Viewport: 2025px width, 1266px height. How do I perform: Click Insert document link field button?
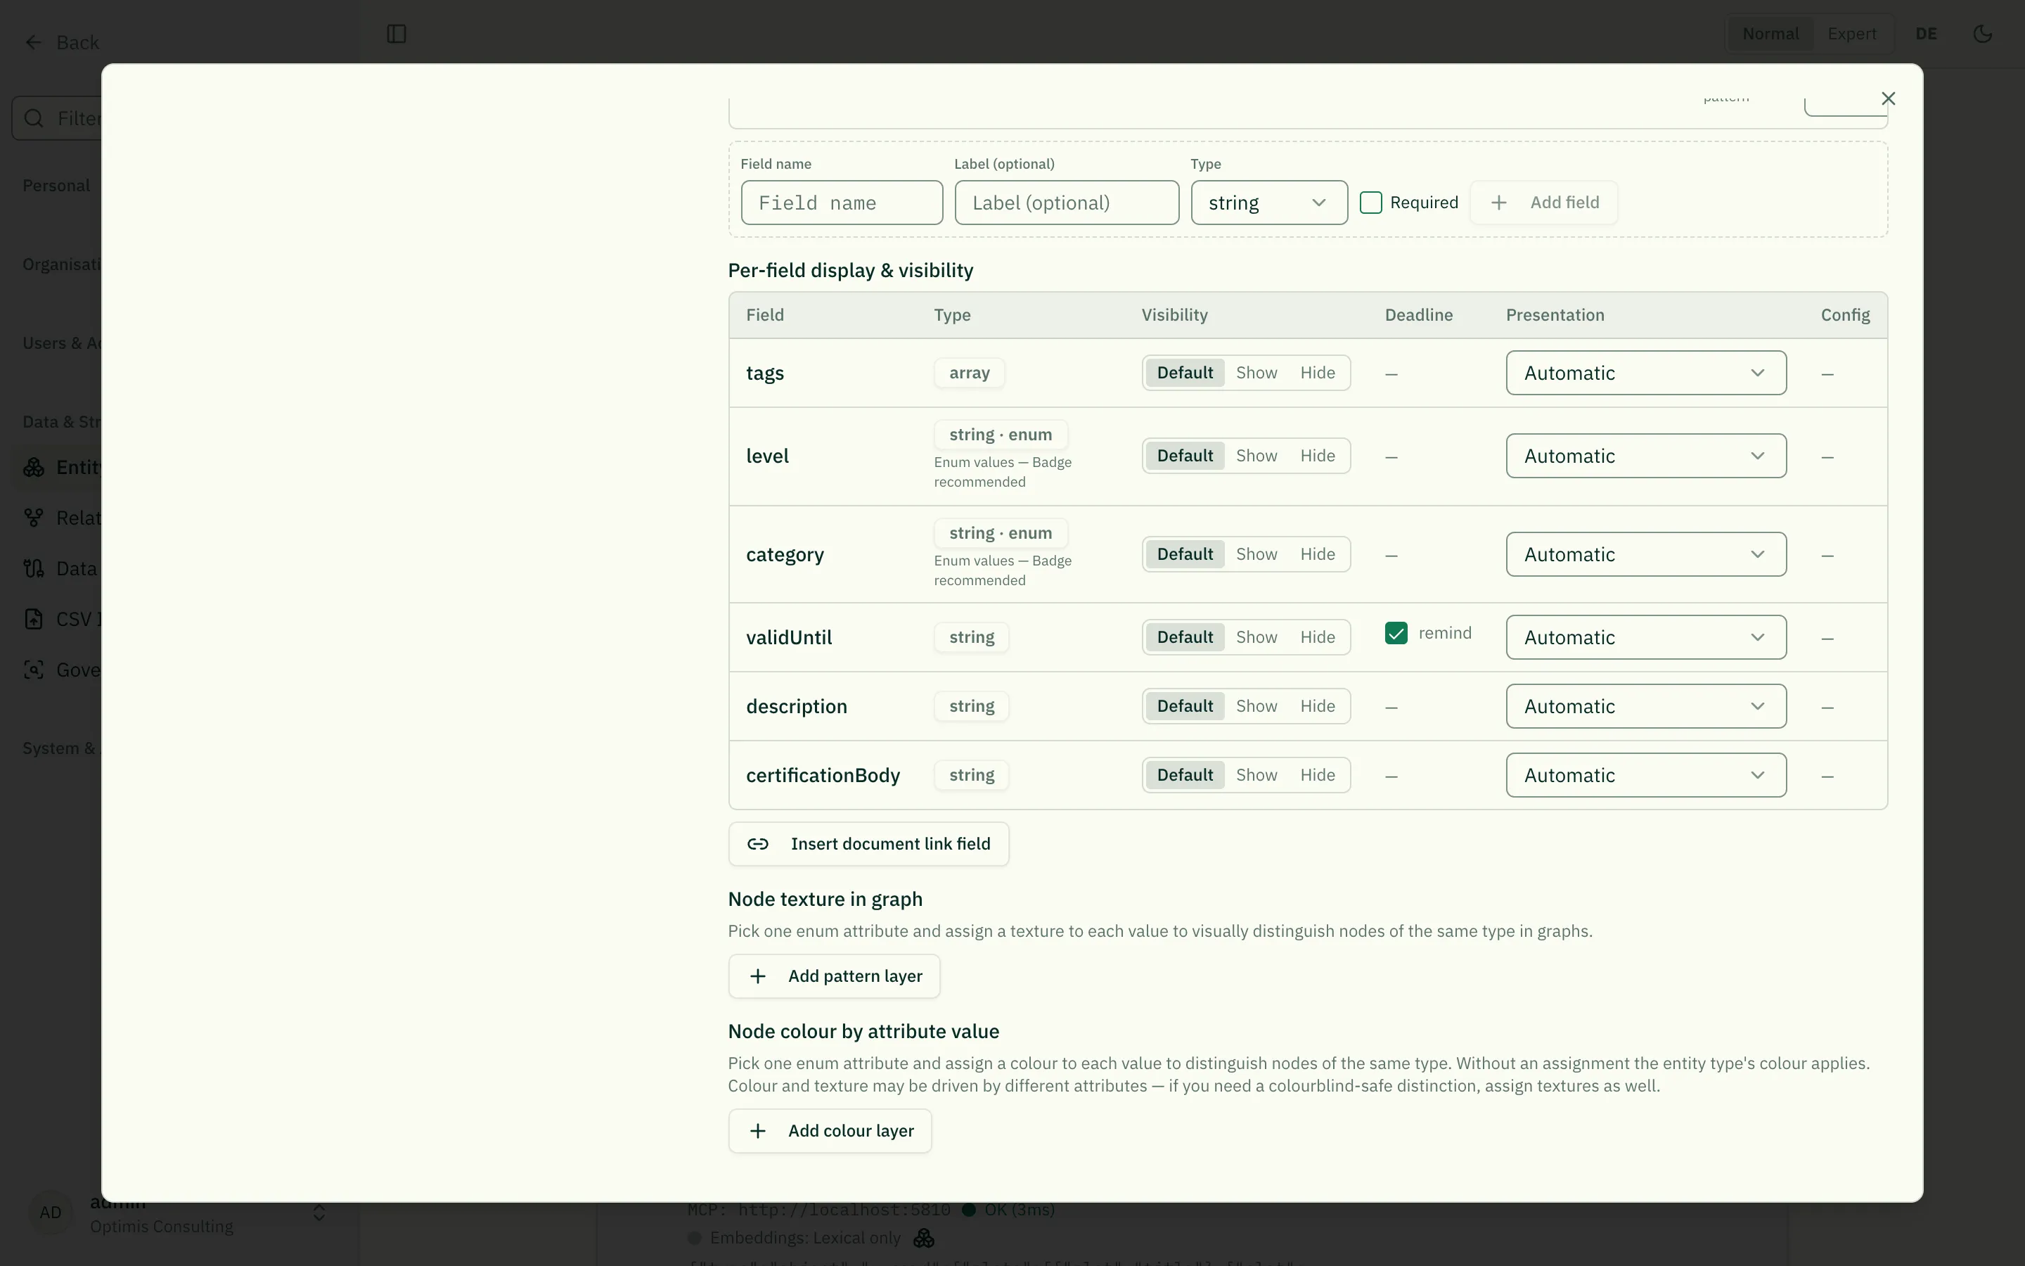[x=868, y=844]
